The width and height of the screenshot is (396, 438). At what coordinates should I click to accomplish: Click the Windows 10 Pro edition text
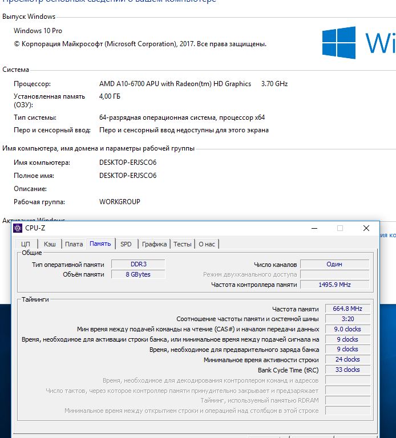pos(38,31)
